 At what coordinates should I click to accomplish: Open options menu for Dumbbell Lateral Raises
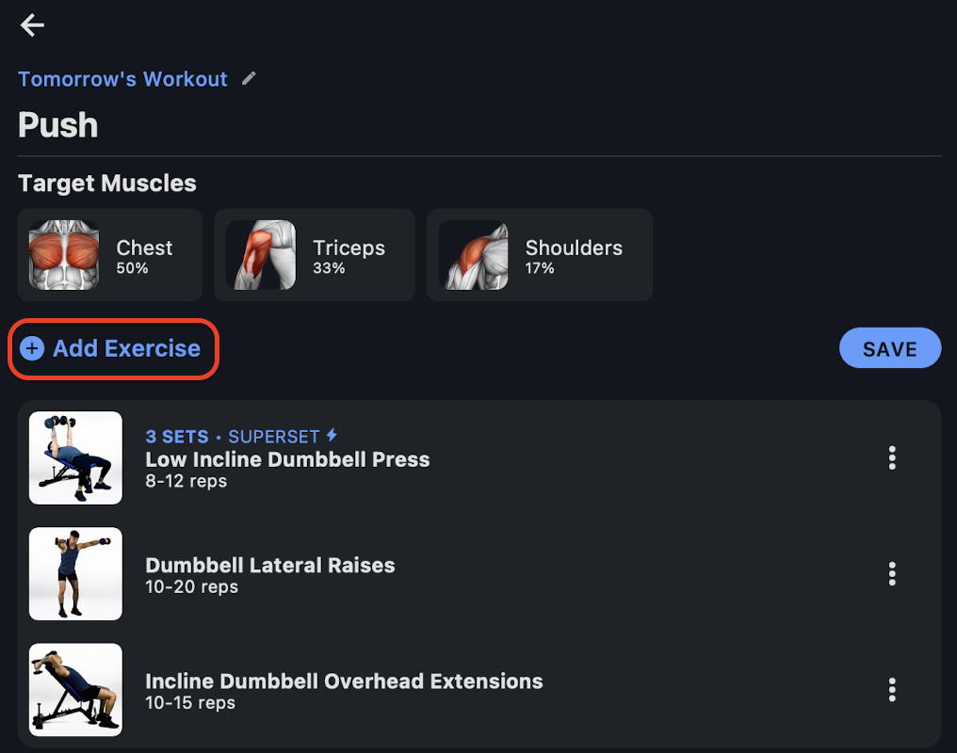point(892,574)
